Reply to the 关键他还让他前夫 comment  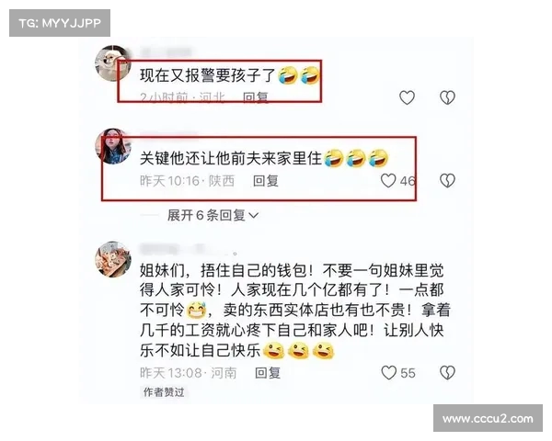click(x=266, y=181)
